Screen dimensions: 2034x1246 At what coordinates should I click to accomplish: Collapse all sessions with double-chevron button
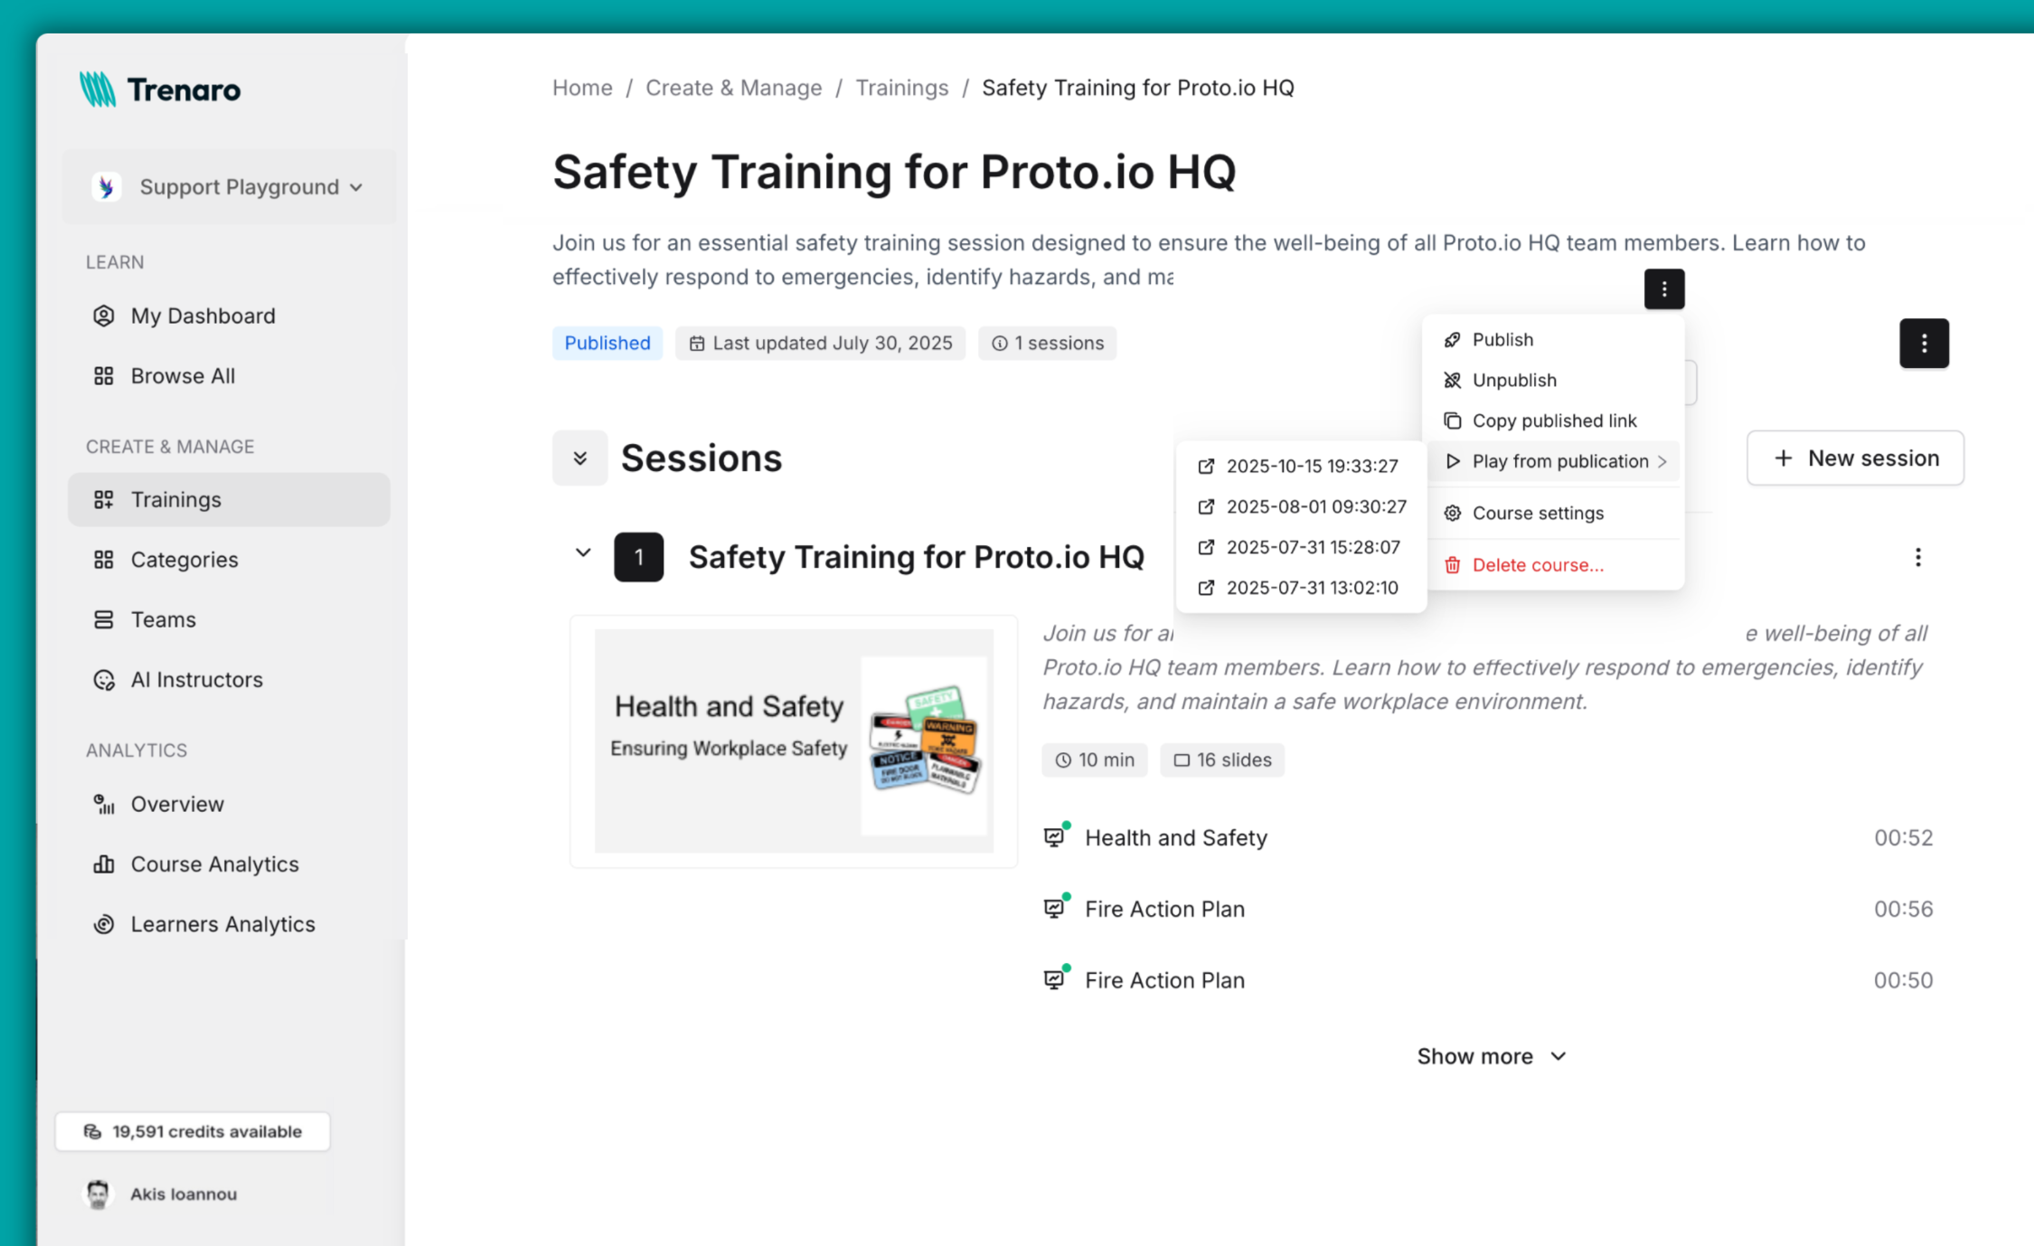coord(579,458)
